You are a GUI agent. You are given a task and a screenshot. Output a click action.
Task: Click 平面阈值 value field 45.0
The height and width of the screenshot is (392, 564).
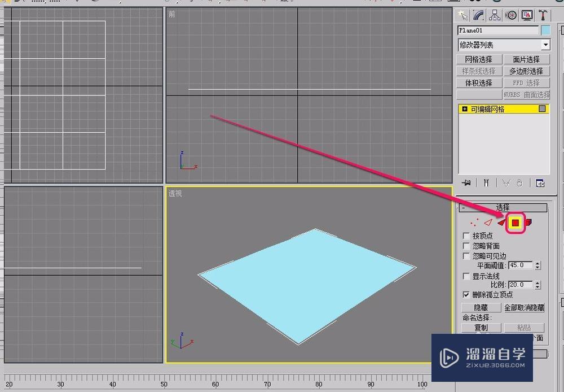(x=521, y=265)
